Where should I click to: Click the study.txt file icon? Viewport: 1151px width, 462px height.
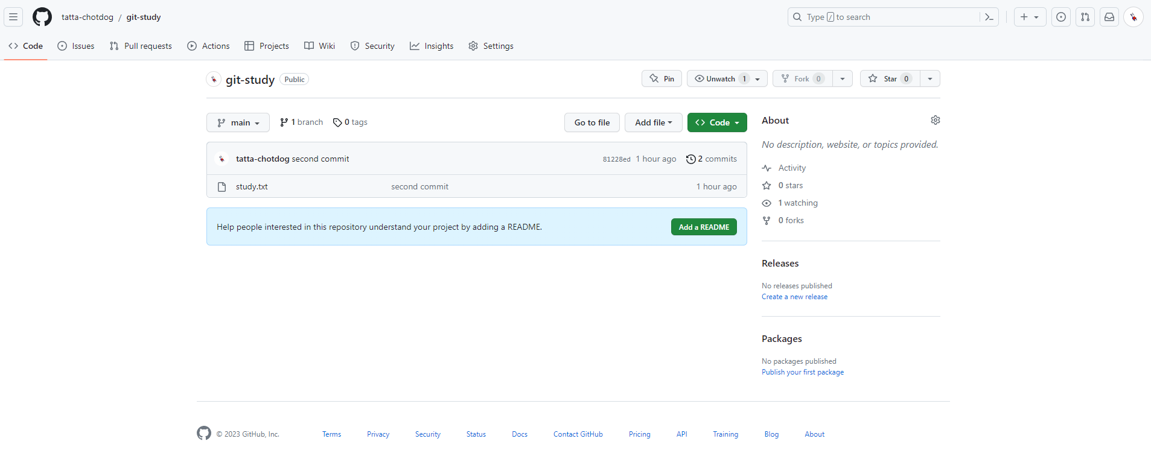pyautogui.click(x=222, y=187)
